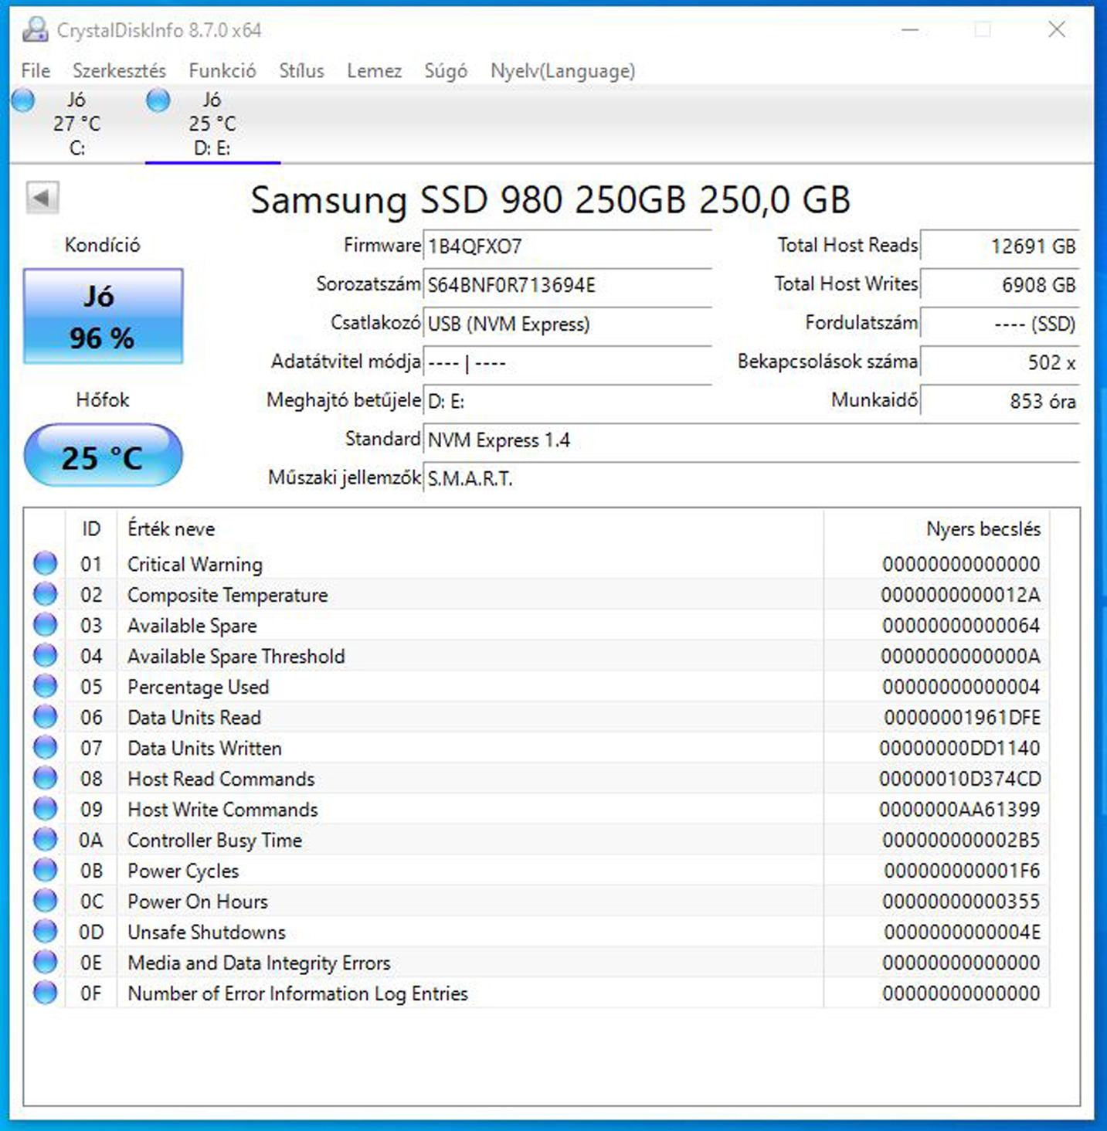The width and height of the screenshot is (1107, 1131).
Task: Click Total Host Reads value 12691 GB
Action: [1000, 246]
